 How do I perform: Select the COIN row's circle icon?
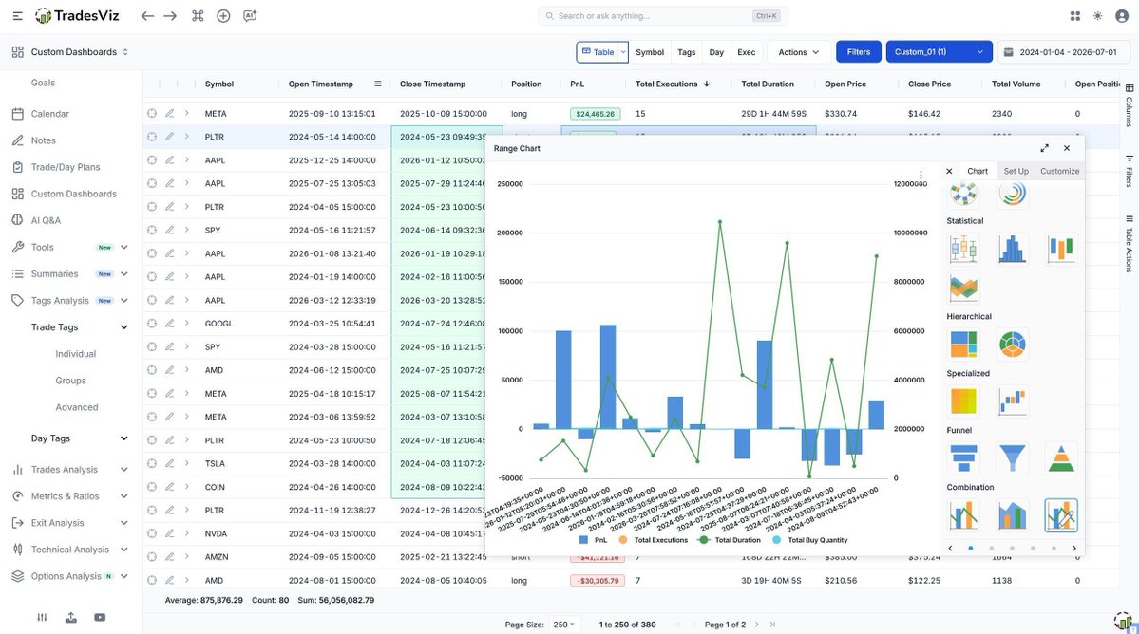click(152, 487)
